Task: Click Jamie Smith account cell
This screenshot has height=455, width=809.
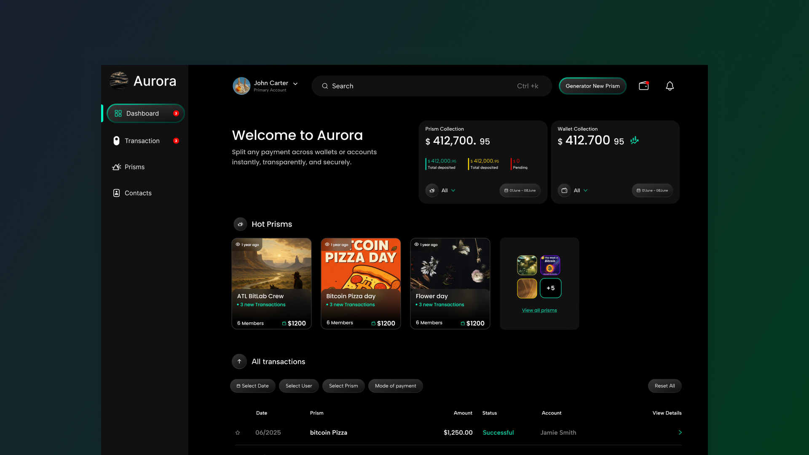Action: pyautogui.click(x=558, y=433)
